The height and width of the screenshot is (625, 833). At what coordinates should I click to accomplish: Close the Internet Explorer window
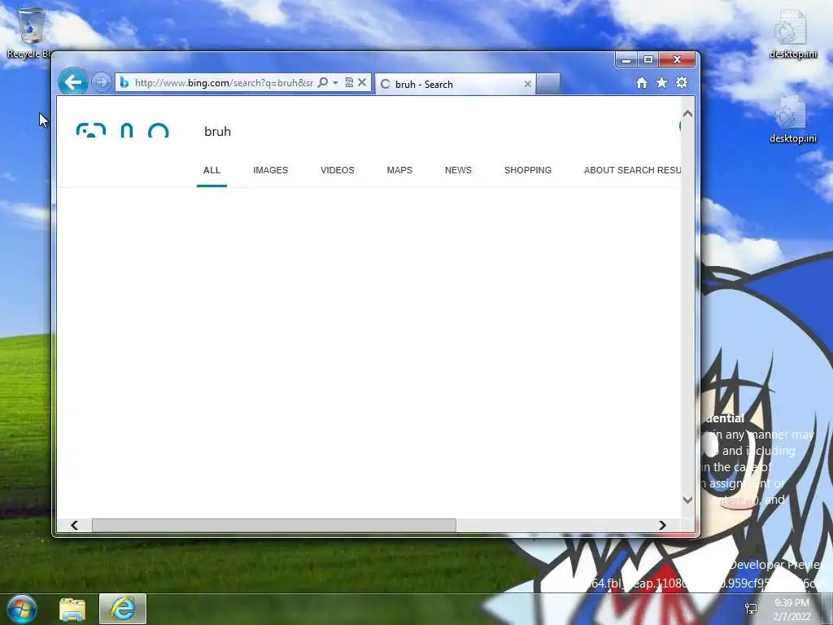[x=677, y=59]
